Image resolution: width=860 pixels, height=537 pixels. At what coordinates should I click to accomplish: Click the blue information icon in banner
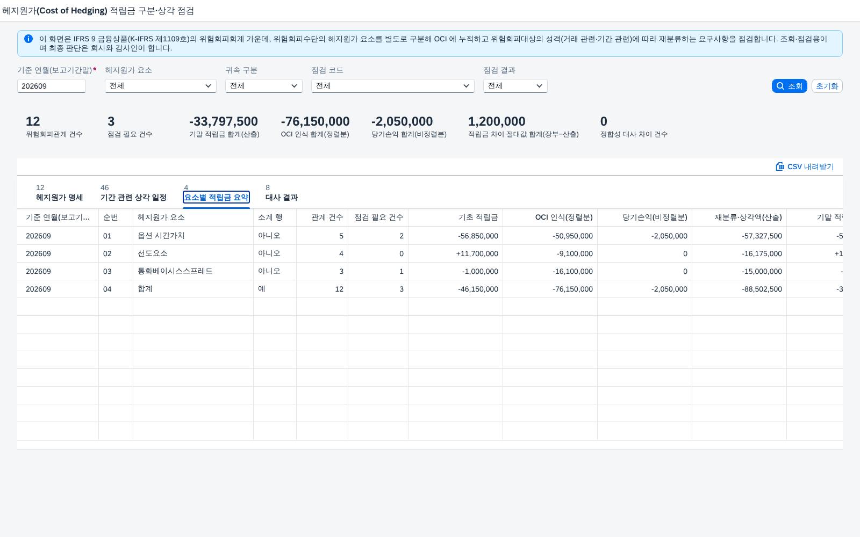pyautogui.click(x=28, y=39)
